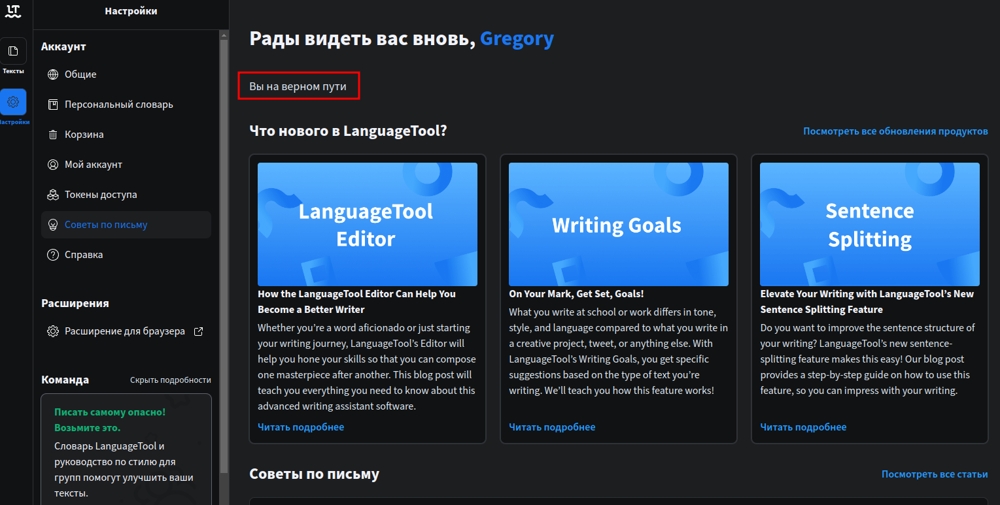Screen dimensions: 1000x505
Task: Click Читать подробнее under LanguageTool Editor article
Action: [x=301, y=427]
